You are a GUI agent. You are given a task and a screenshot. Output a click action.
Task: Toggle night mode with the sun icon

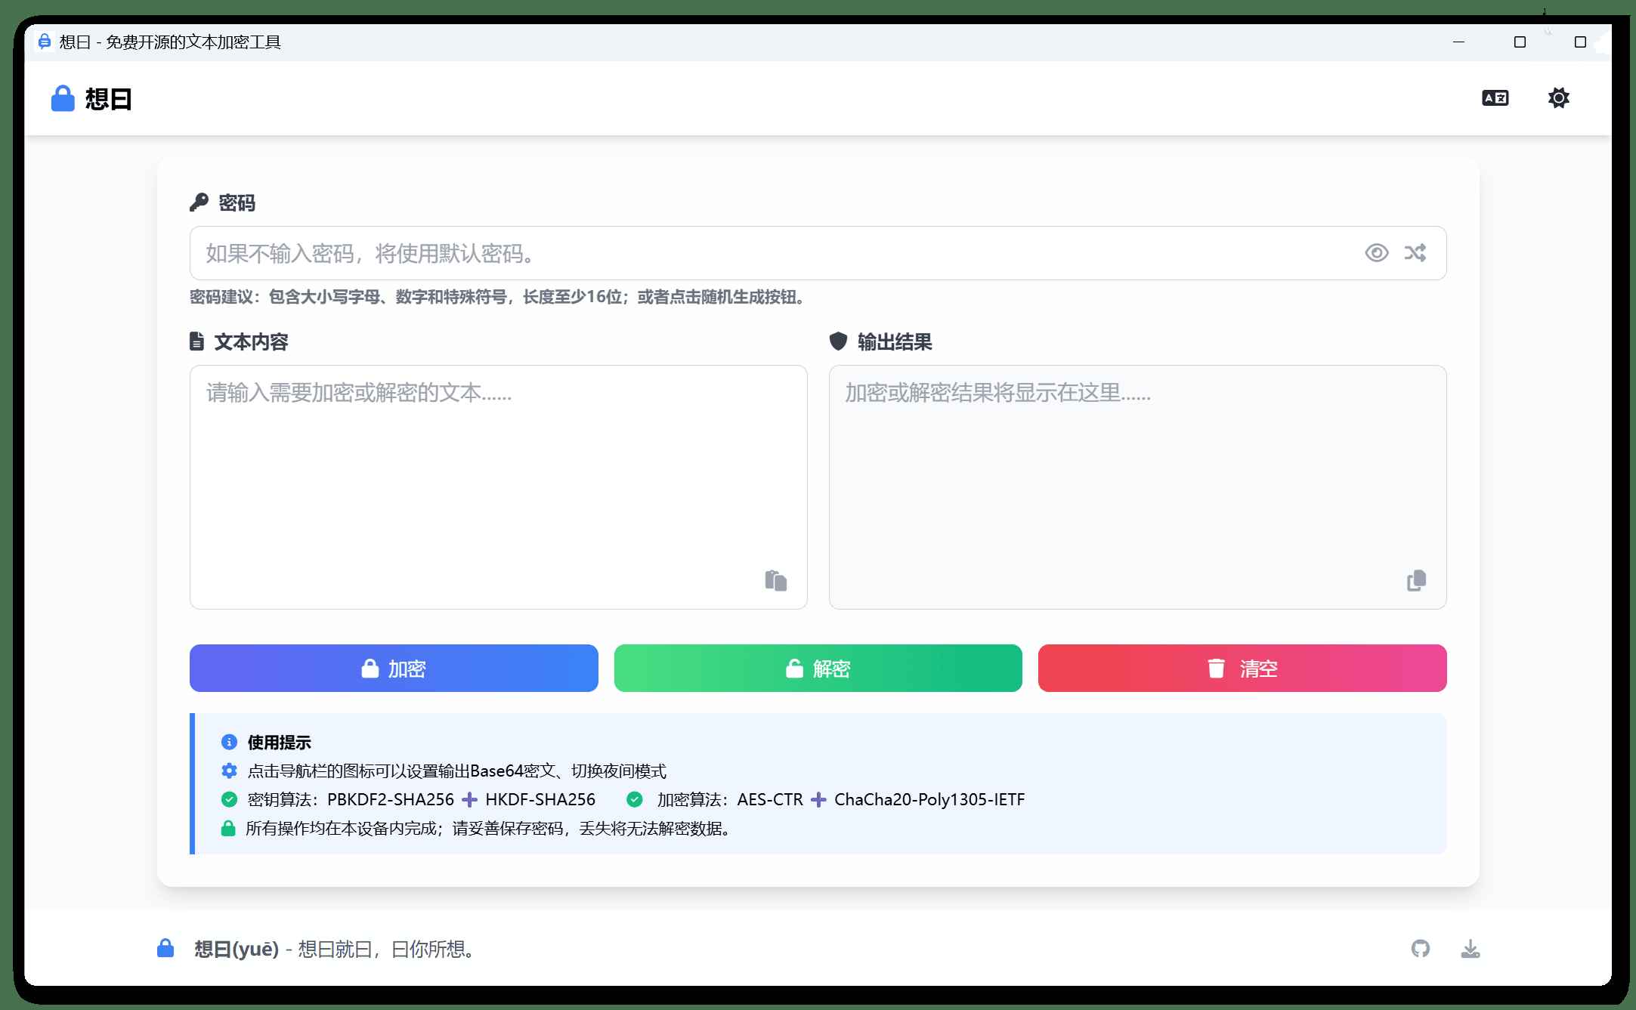tap(1558, 98)
